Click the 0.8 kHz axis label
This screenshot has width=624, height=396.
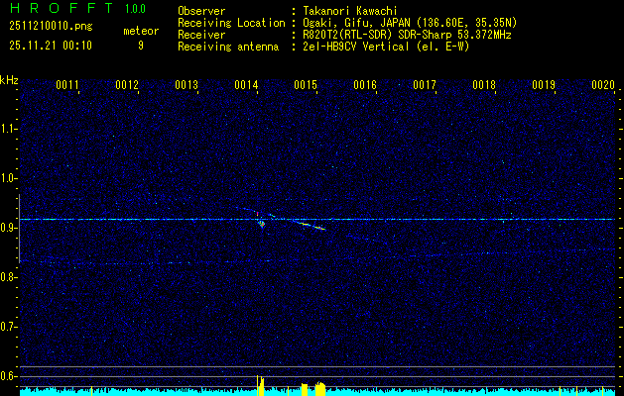pyautogui.click(x=8, y=277)
